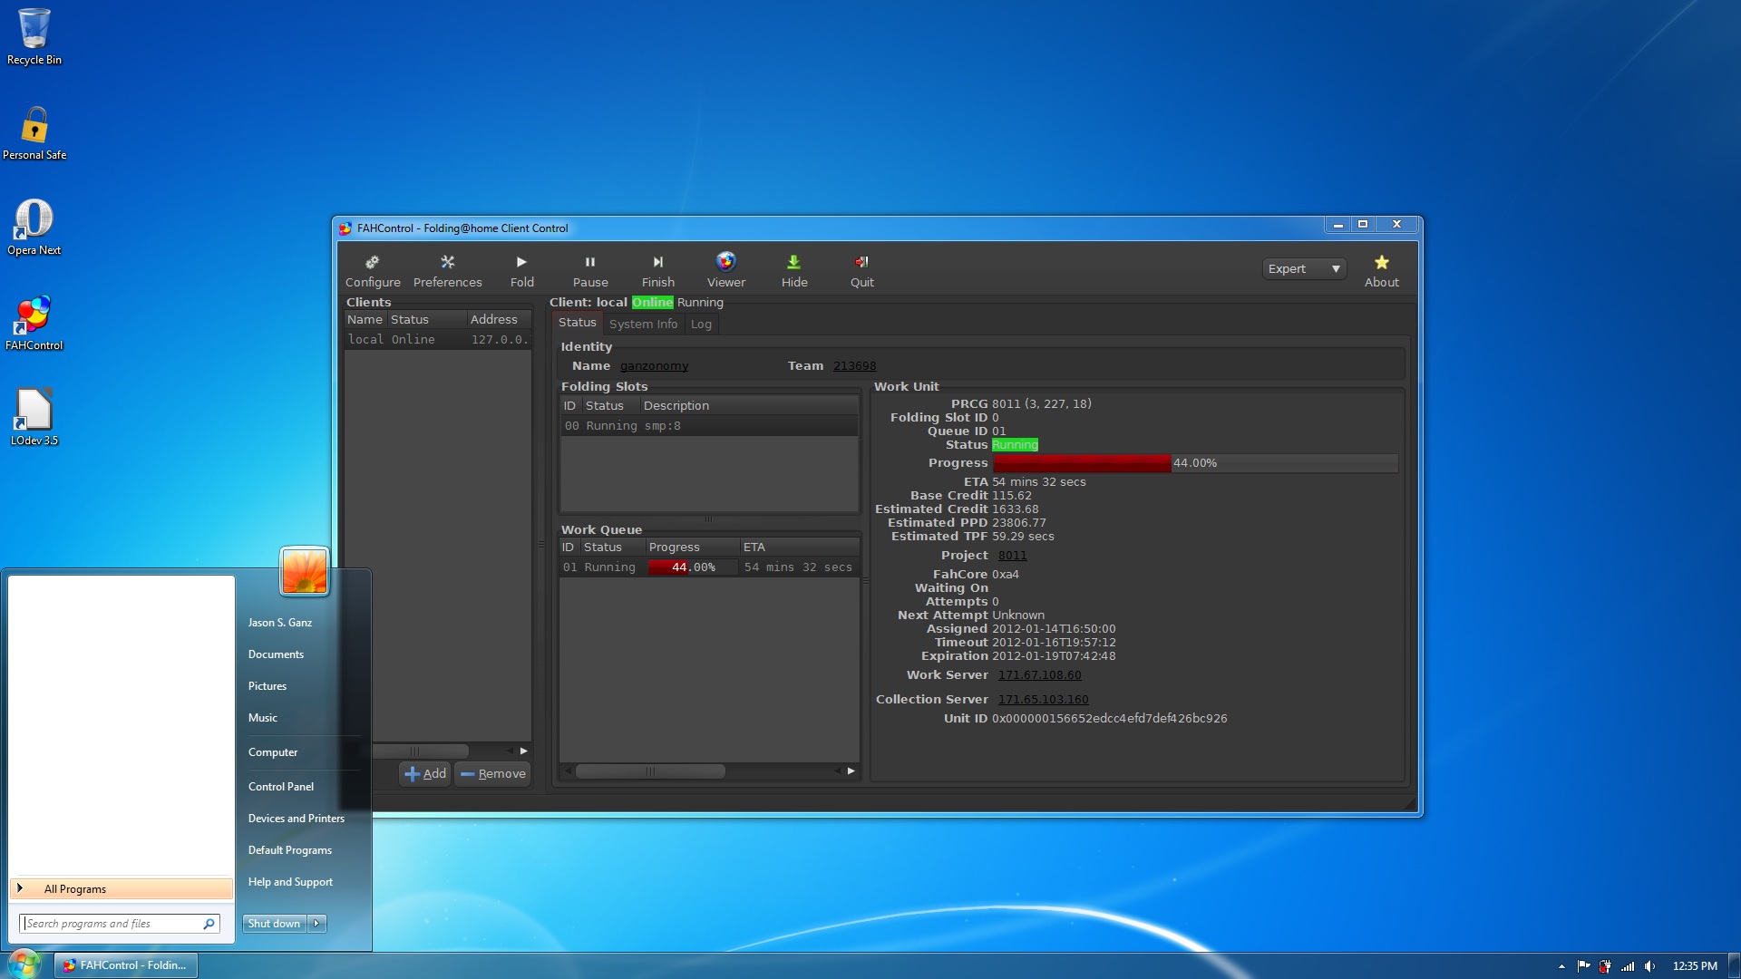The height and width of the screenshot is (979, 1741).
Task: Open Opera Next desktop icon
Action: point(34,228)
